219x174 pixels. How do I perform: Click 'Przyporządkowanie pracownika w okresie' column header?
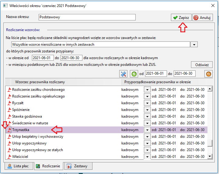[x=167, y=82]
